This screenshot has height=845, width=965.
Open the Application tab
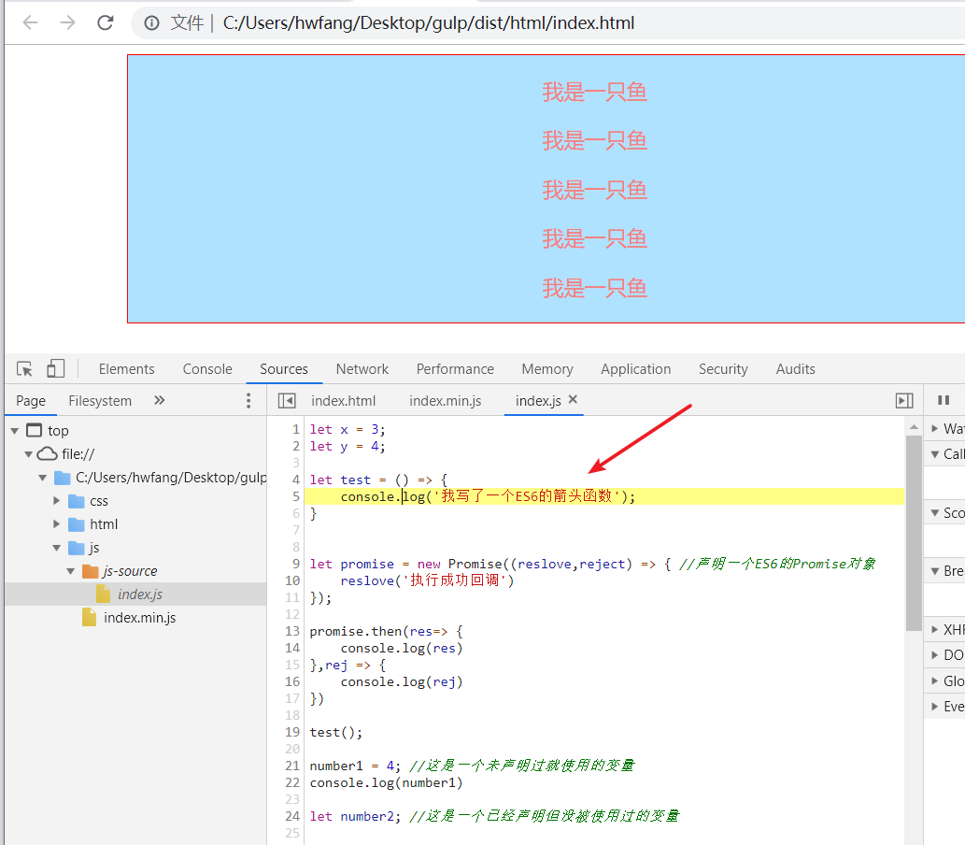tap(636, 369)
